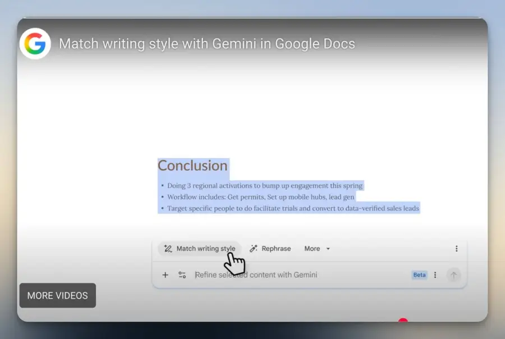Open the tune options sliders icon
This screenshot has height=339, width=505.
[182, 275]
